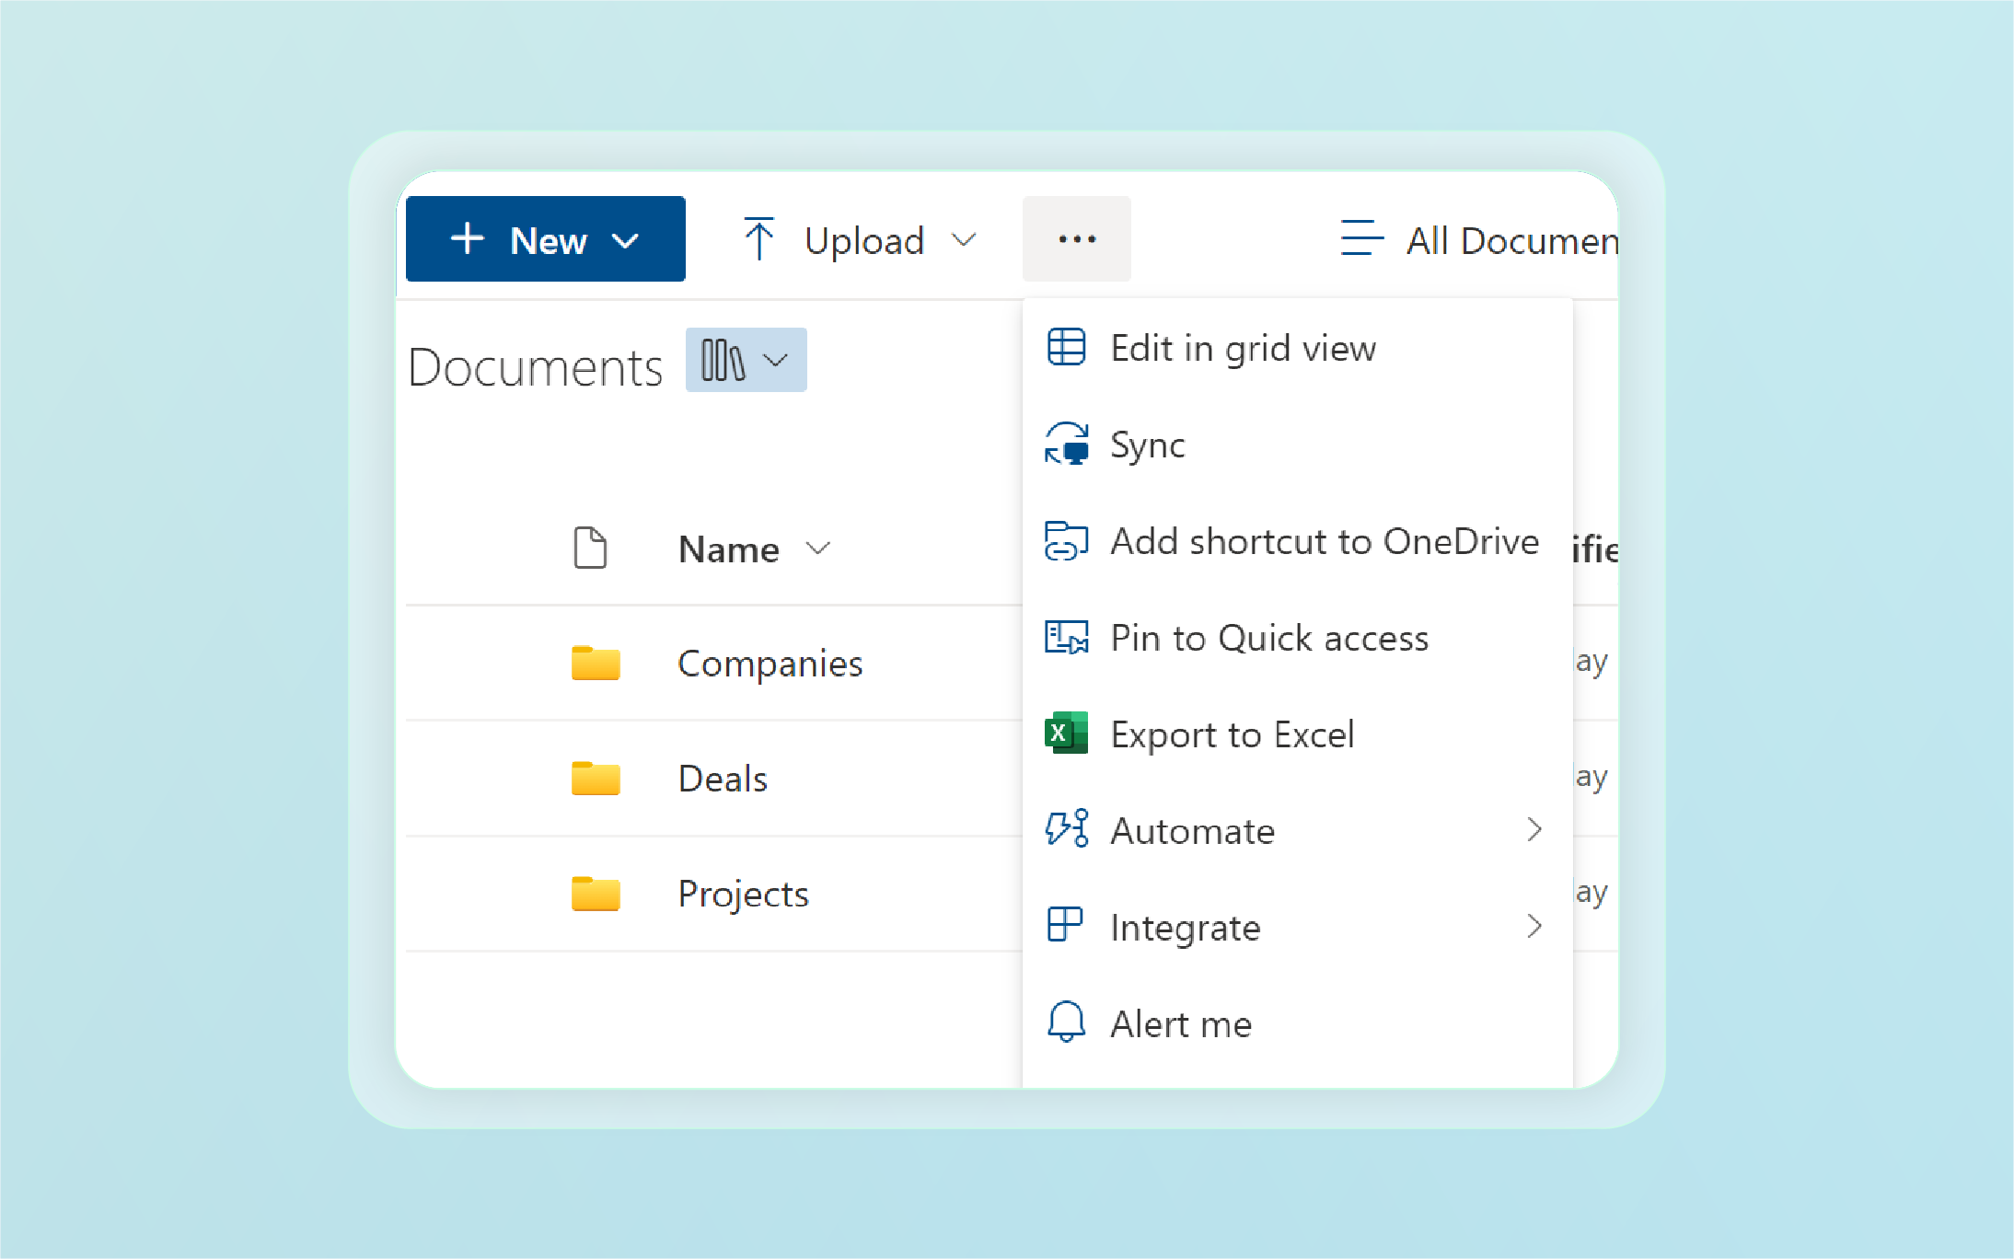Select Edit in grid view menu item
Image resolution: width=2014 pixels, height=1259 pixels.
click(1297, 348)
